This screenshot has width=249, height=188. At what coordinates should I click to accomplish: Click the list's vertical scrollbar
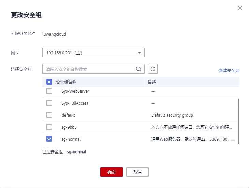(238, 121)
